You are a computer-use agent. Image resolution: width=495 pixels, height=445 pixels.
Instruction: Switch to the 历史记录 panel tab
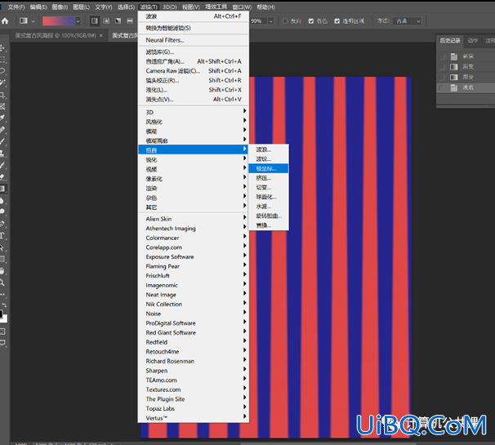pos(450,41)
